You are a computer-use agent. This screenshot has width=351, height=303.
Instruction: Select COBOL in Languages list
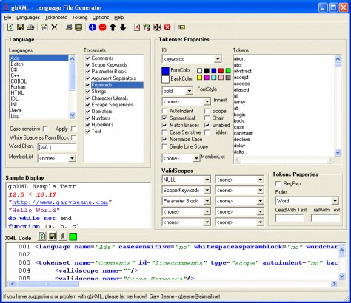coord(39,81)
